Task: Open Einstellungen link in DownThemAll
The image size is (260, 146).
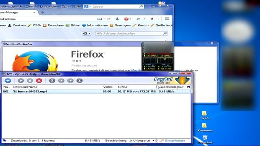Action: [175, 141]
